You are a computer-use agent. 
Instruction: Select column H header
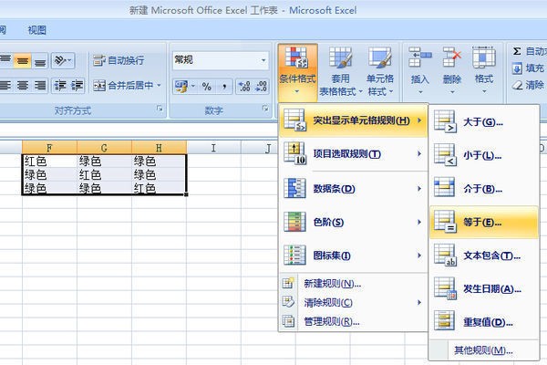(x=159, y=148)
